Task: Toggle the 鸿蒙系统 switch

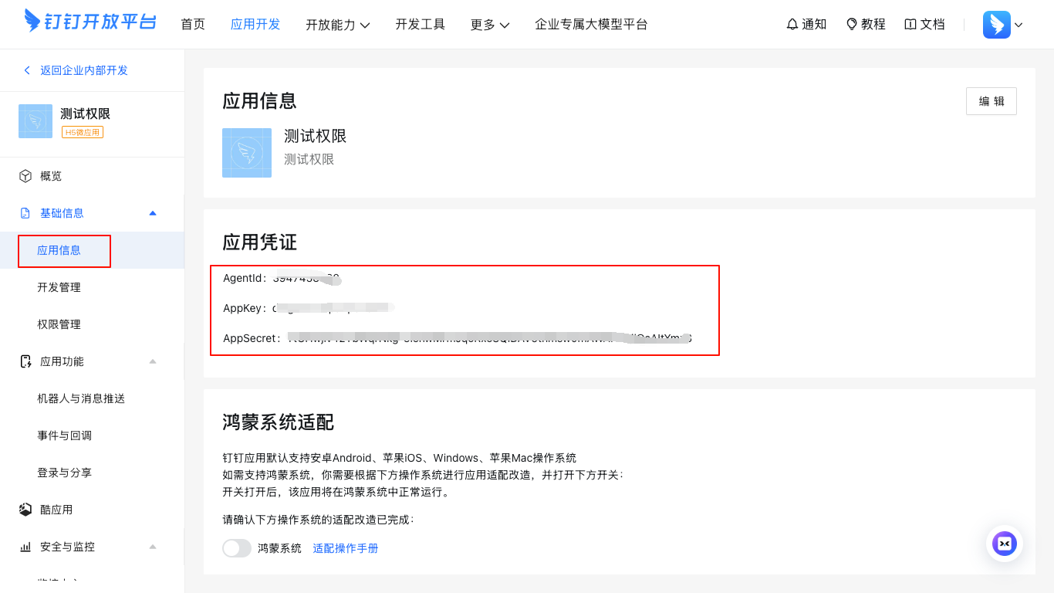Action: pyautogui.click(x=237, y=548)
